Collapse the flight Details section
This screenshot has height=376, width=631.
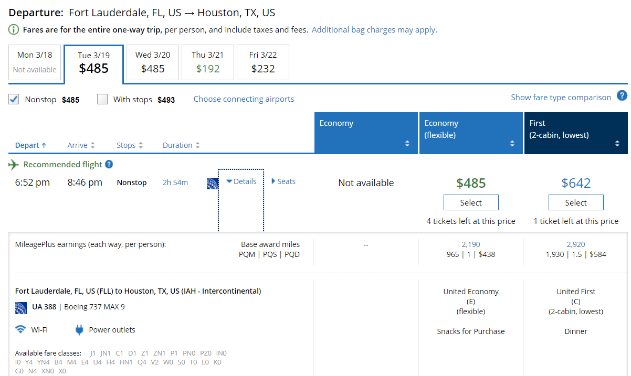tap(241, 181)
